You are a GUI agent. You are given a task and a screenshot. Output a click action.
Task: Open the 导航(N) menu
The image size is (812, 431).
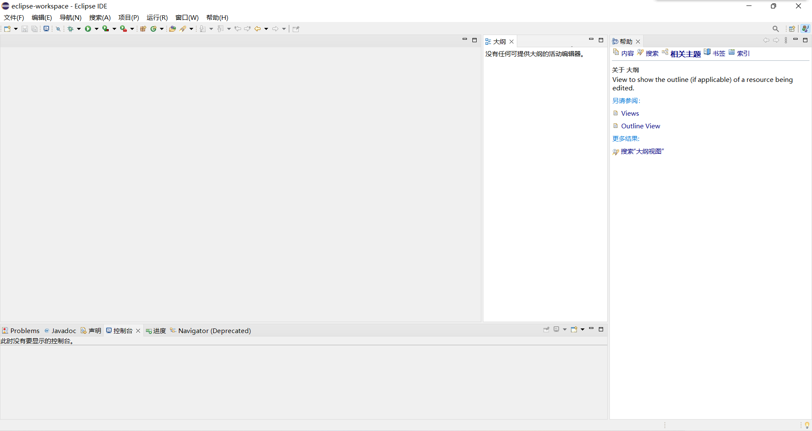(70, 17)
